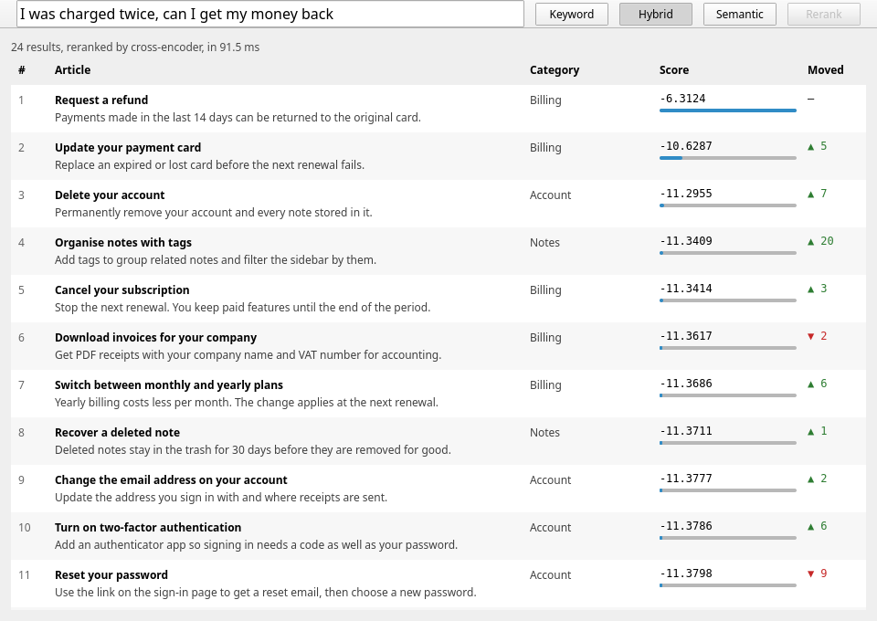877x621 pixels.
Task: Open 'Change the email address on your account'
Action: tap(171, 480)
